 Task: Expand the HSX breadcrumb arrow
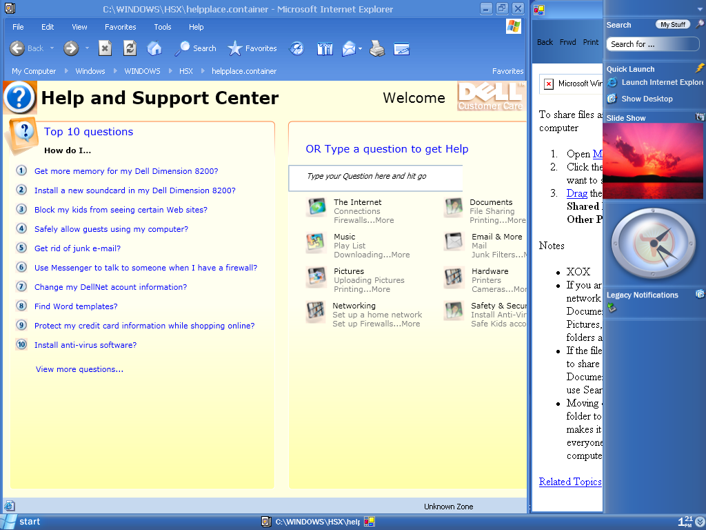[203, 71]
